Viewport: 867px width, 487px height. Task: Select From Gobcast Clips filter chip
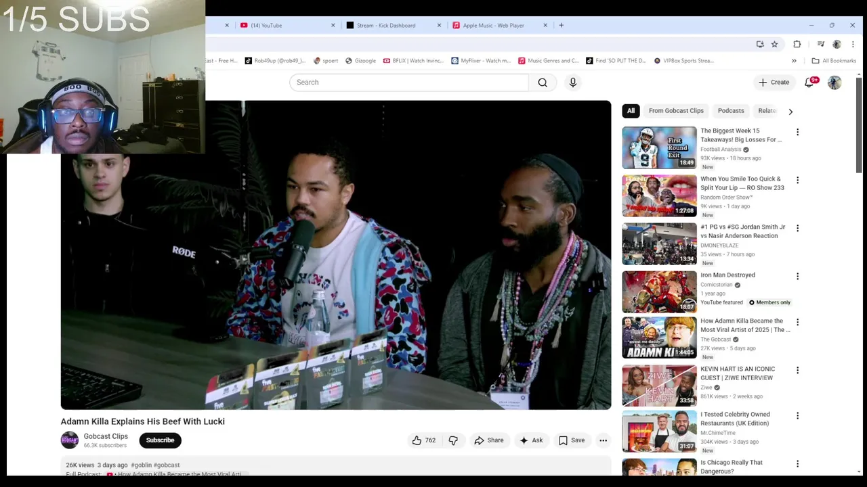[x=676, y=111]
